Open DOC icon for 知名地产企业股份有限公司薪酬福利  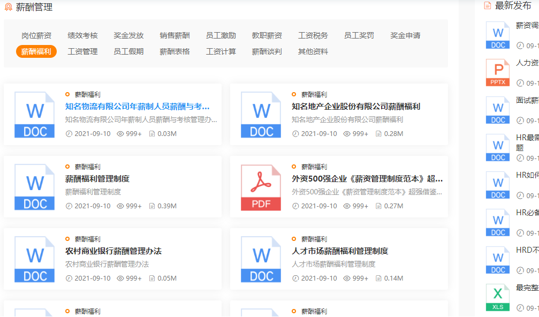[261, 115]
